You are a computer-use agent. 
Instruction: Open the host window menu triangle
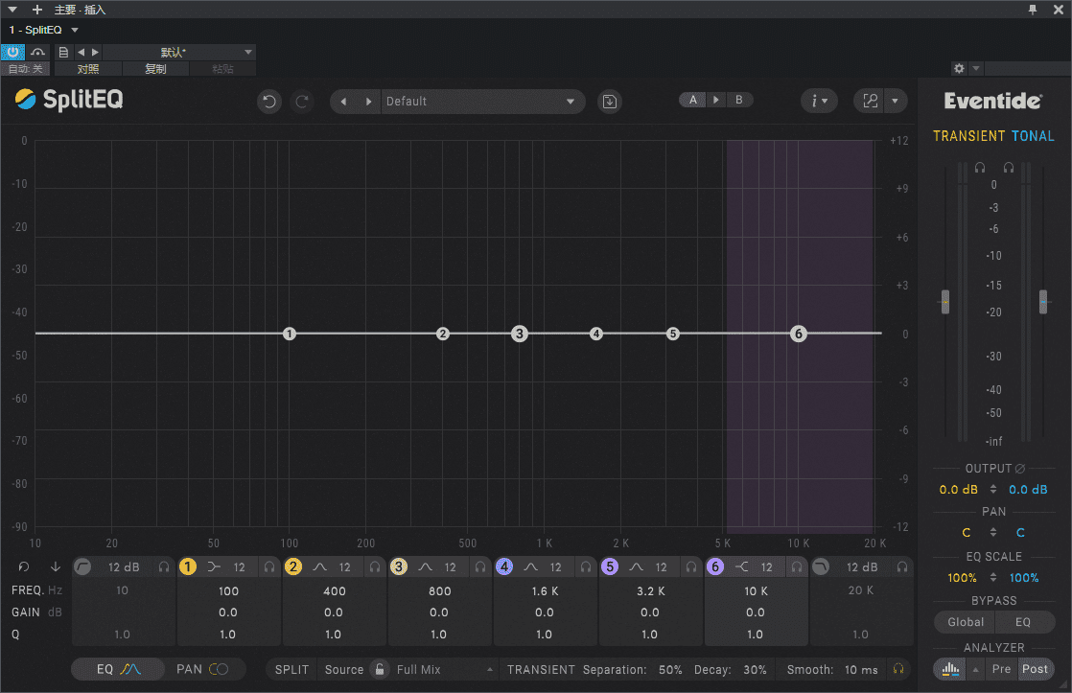click(x=12, y=10)
